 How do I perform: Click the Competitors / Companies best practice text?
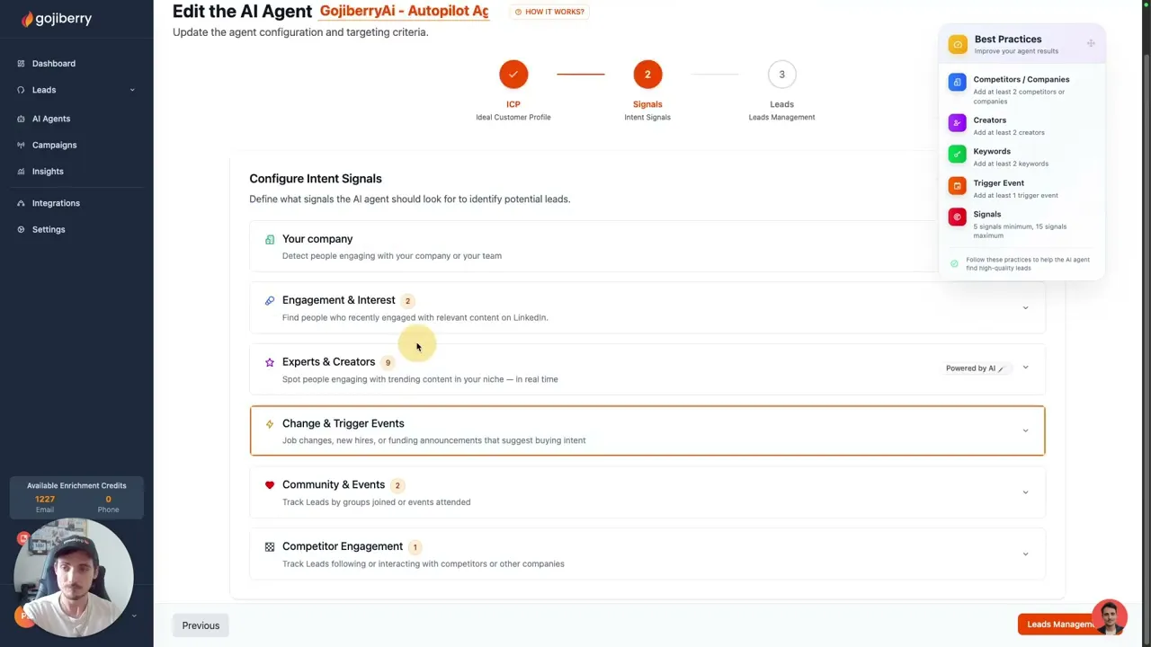pos(1022,79)
